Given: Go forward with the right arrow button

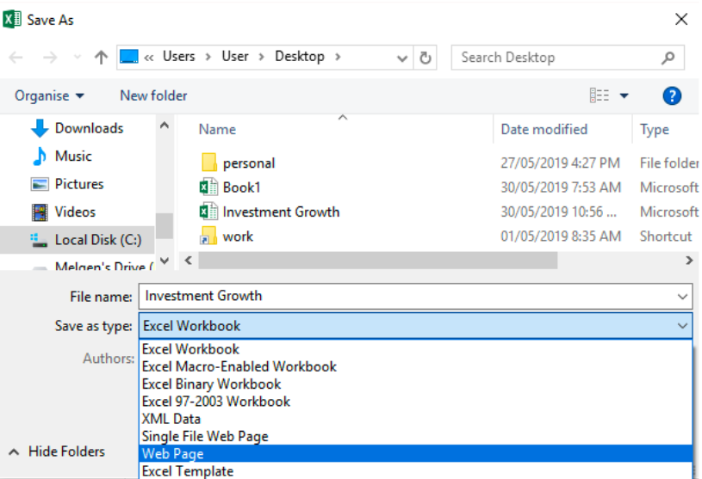Looking at the screenshot, I should 50,58.
